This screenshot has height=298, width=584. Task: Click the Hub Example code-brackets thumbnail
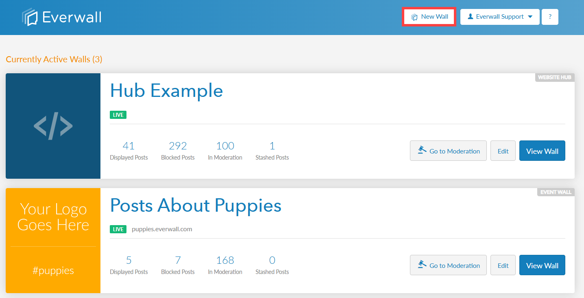53,126
